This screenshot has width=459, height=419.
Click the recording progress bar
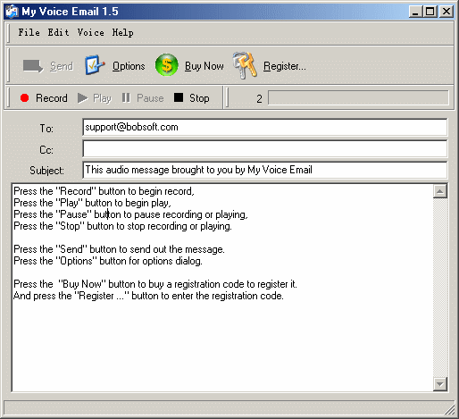coord(358,97)
